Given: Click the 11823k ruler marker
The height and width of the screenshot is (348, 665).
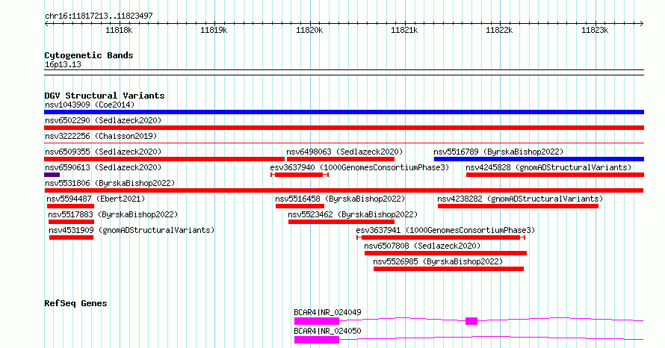Looking at the screenshot, I should pos(595,30).
